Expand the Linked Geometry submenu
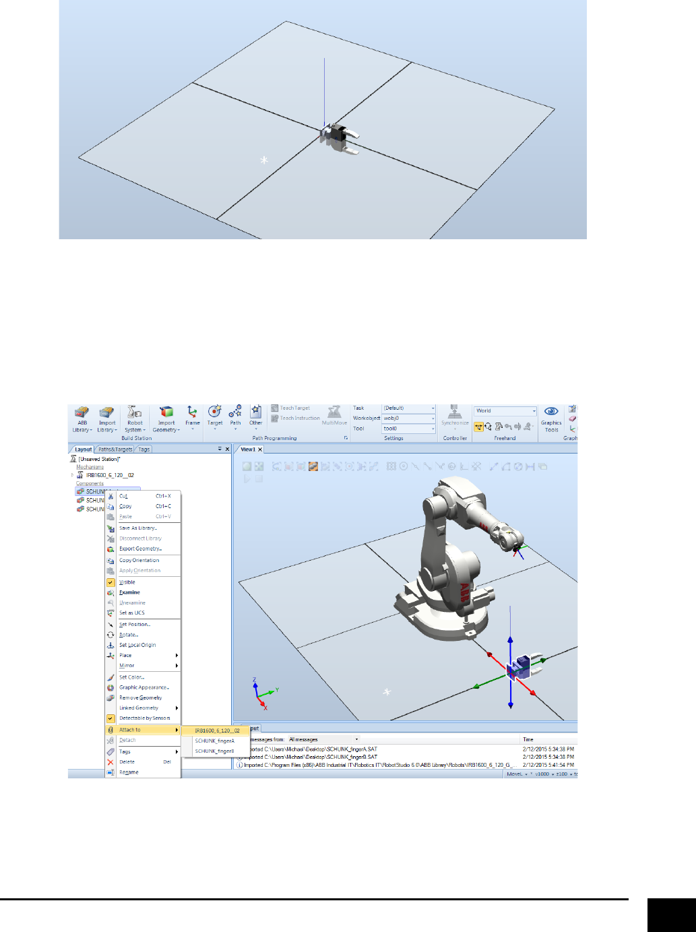 [x=143, y=708]
